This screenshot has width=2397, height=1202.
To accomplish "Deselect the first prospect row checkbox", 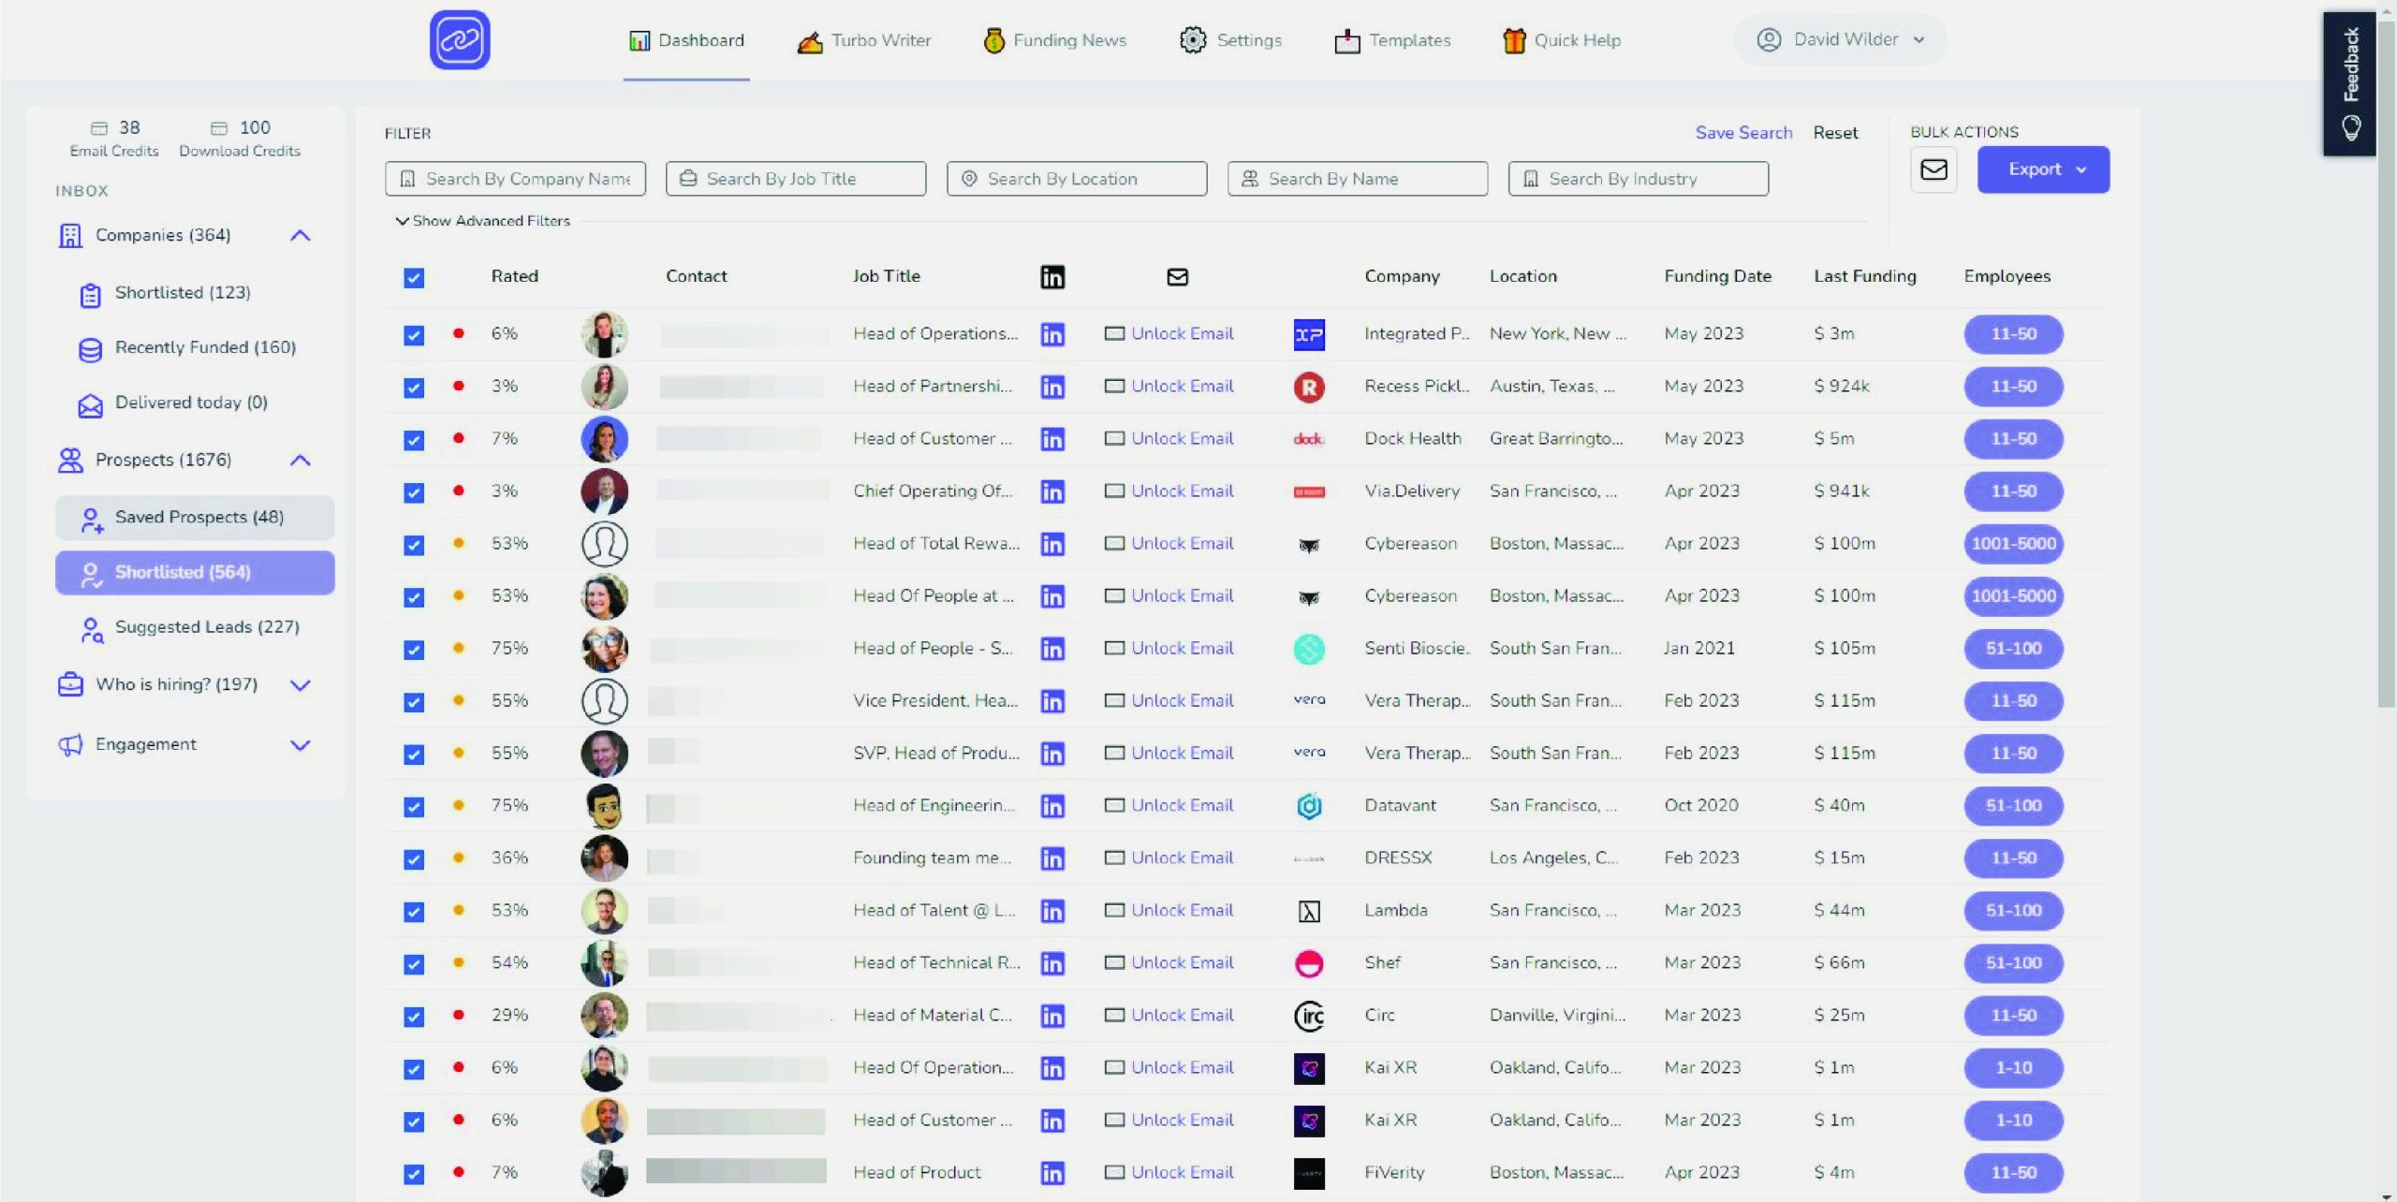I will [413, 333].
